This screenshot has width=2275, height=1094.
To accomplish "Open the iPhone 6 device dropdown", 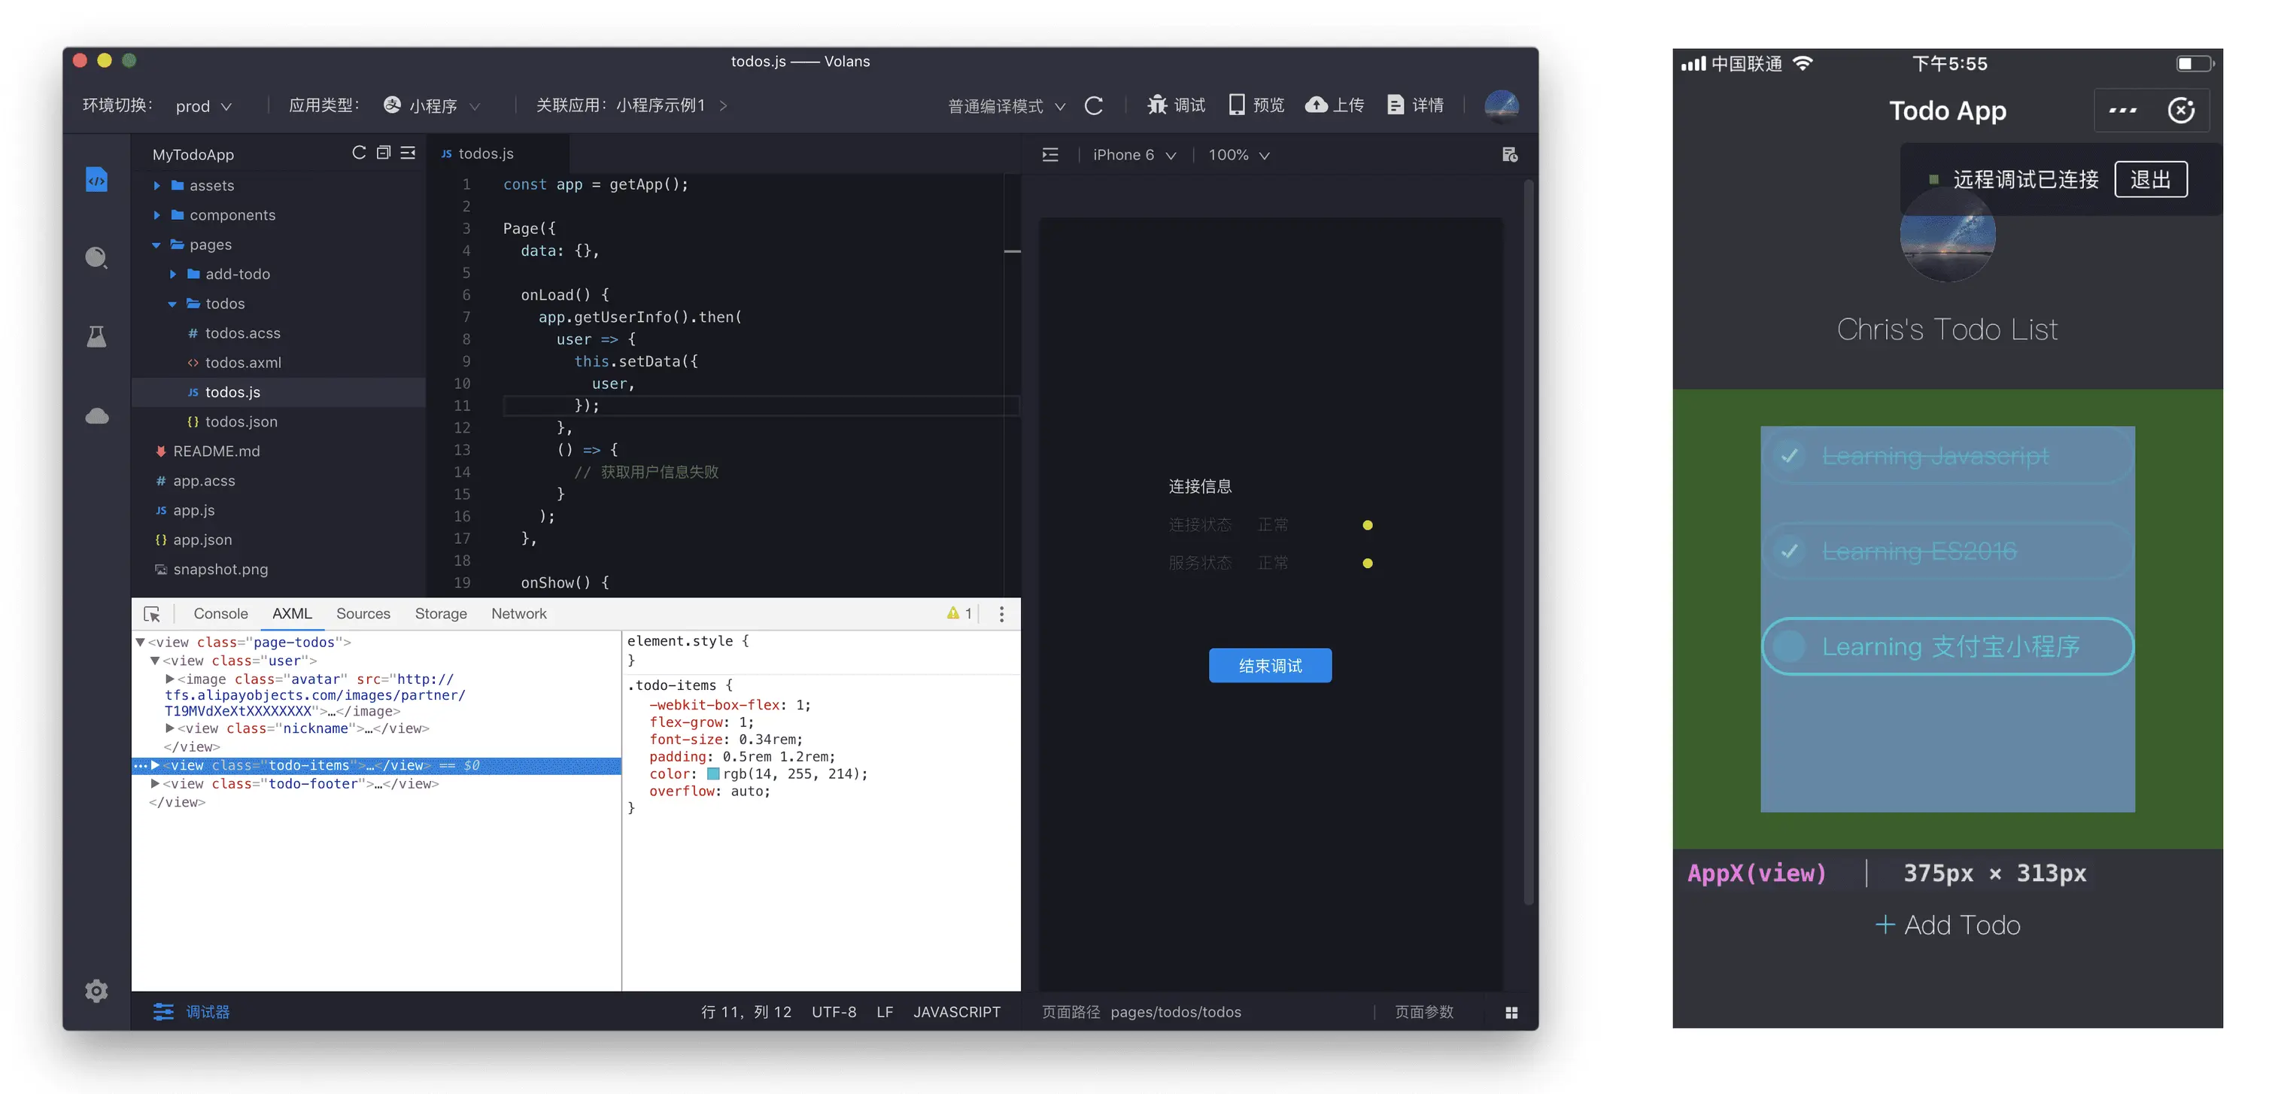I will click(1133, 154).
